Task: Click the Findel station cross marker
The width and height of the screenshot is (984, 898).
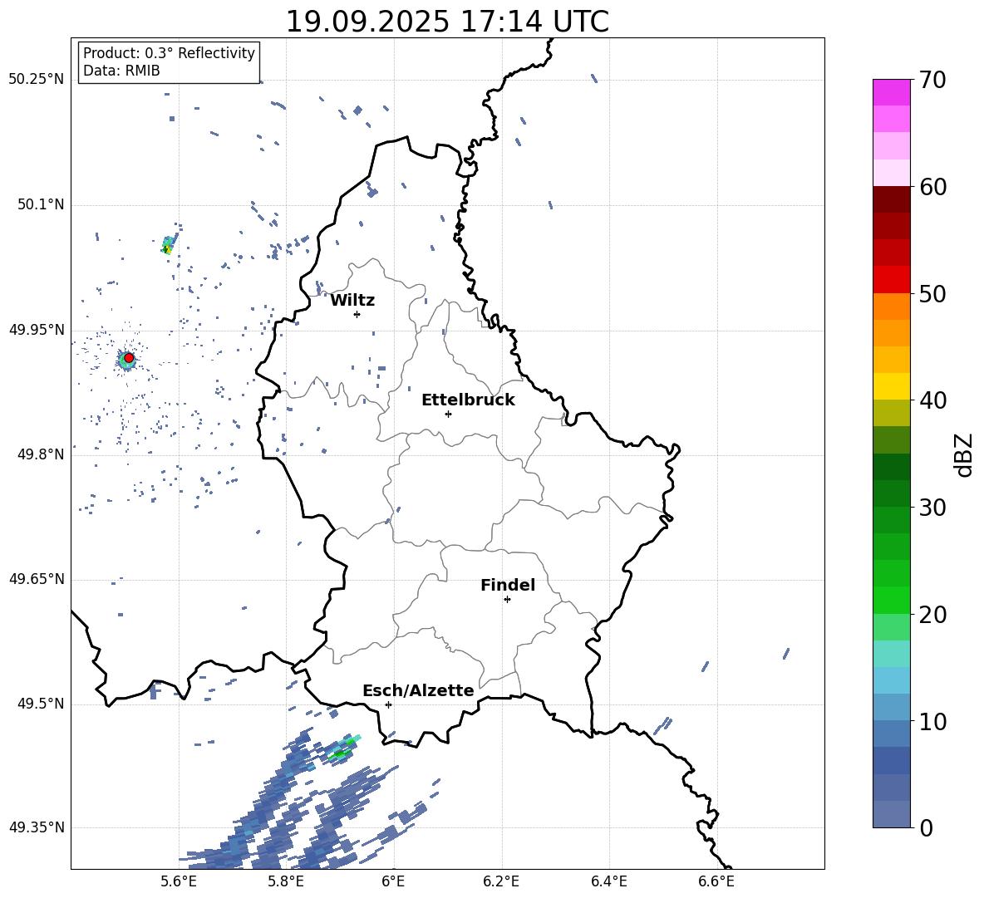Action: pos(507,600)
